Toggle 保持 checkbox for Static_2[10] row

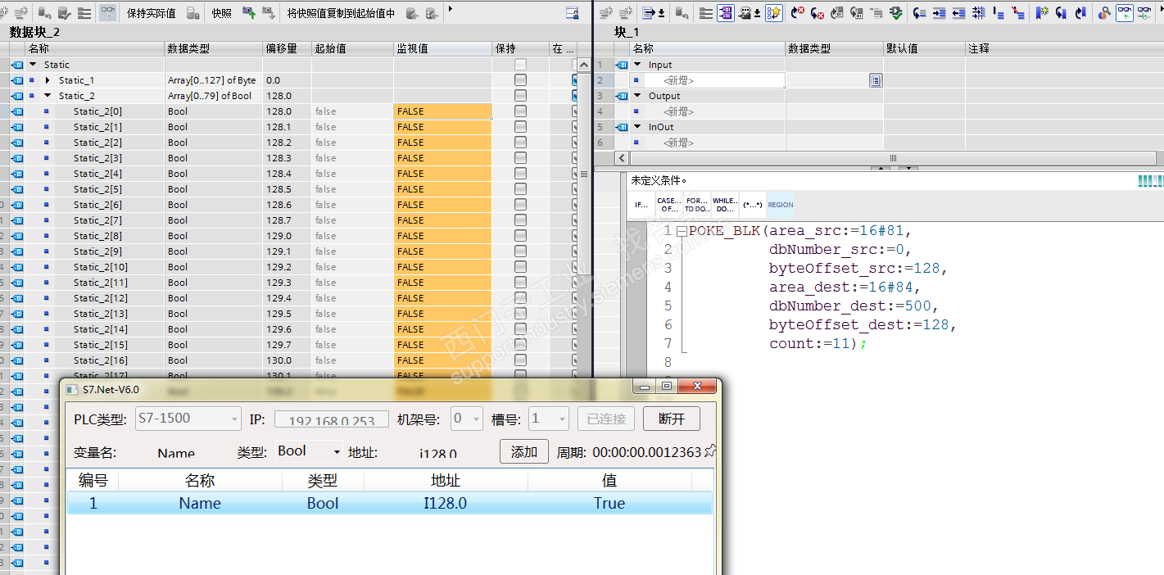(520, 267)
